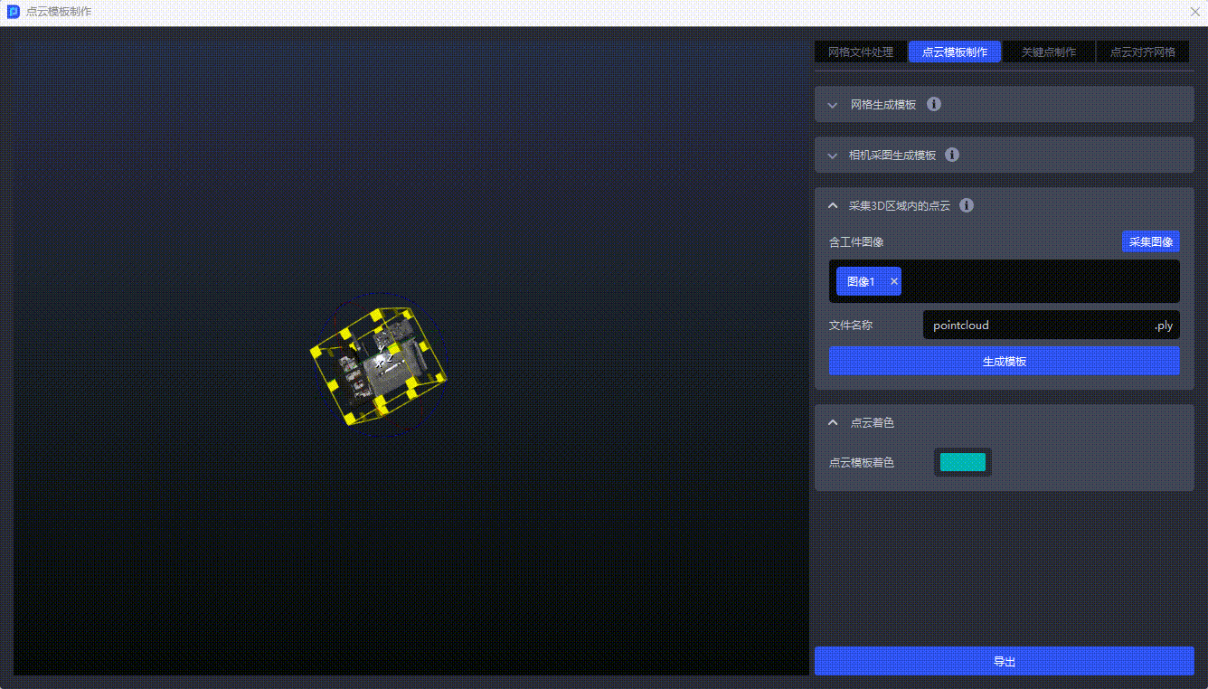This screenshot has width=1208, height=689.
Task: Switch to the 网格文件处理 tab
Action: point(860,52)
